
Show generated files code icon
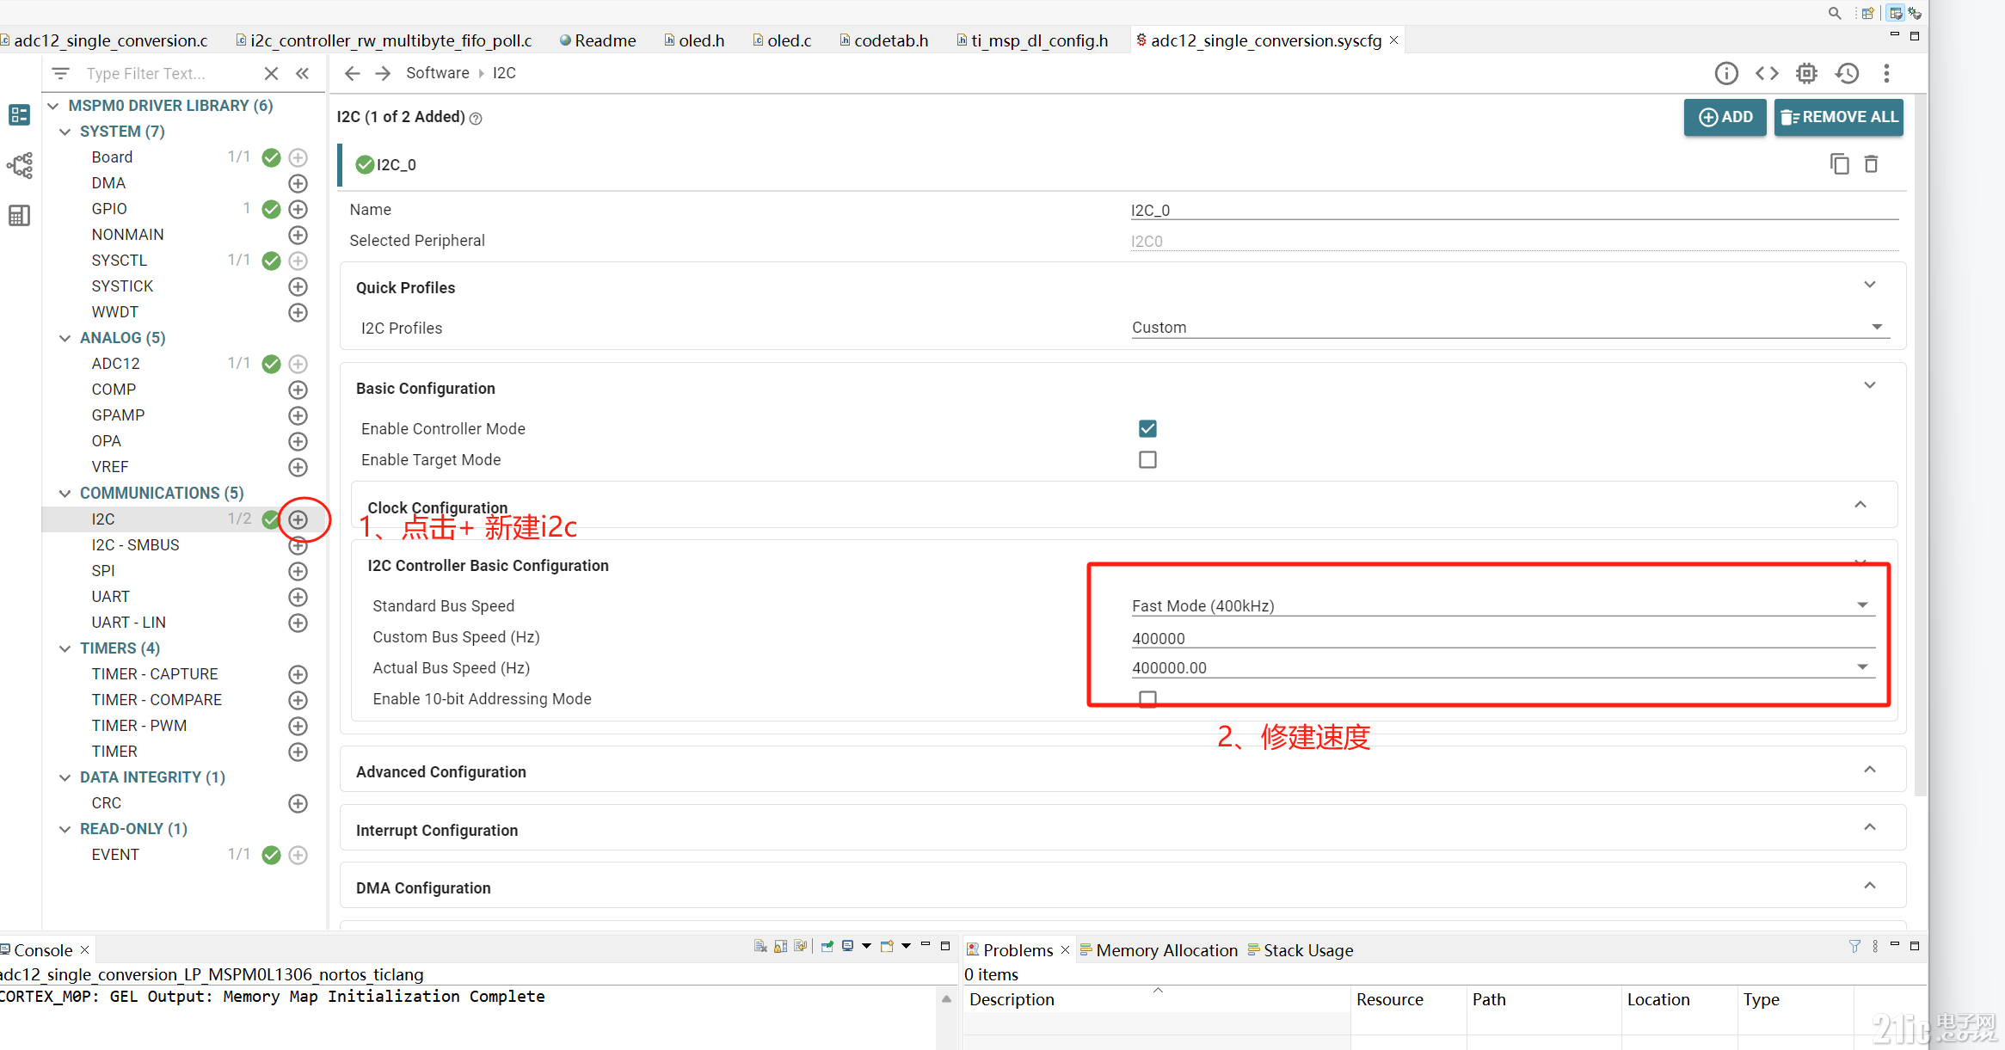tap(1767, 73)
